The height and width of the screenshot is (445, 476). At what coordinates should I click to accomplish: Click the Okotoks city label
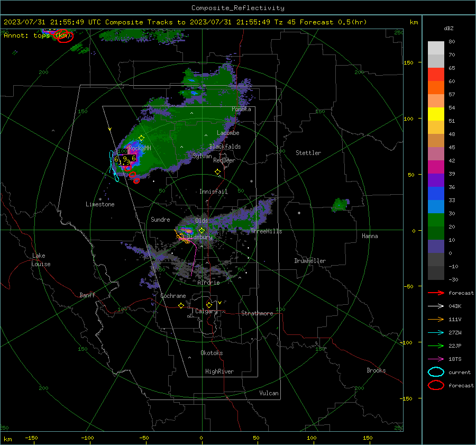pyautogui.click(x=212, y=353)
